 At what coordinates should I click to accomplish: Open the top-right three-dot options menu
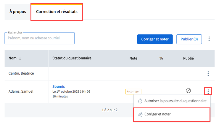[209, 39]
